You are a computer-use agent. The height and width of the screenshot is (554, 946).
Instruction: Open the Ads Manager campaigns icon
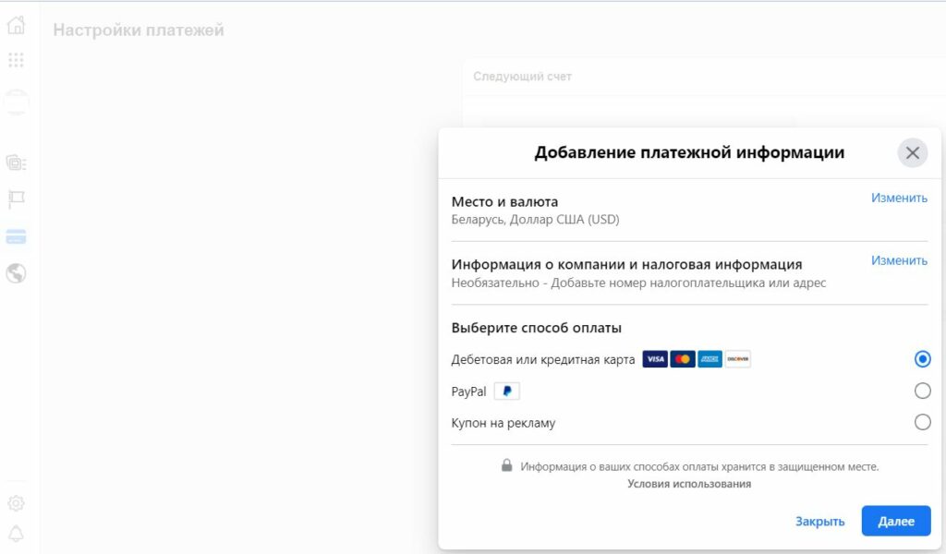[x=17, y=163]
